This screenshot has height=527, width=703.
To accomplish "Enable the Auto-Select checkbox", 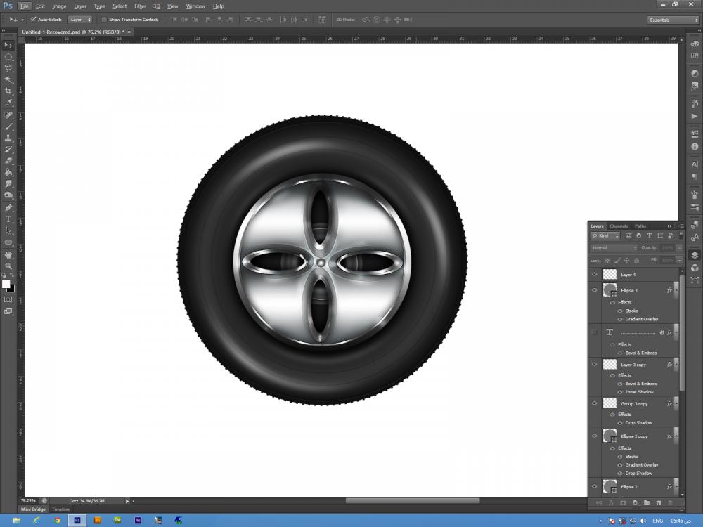I will coord(33,20).
